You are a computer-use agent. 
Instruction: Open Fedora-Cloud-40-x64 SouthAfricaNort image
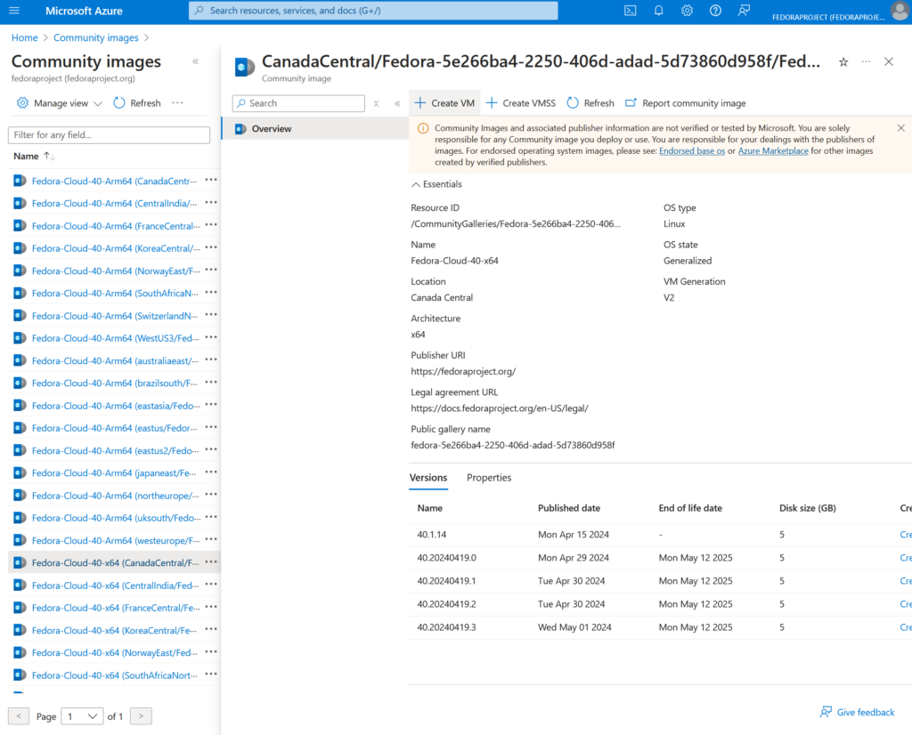[115, 675]
